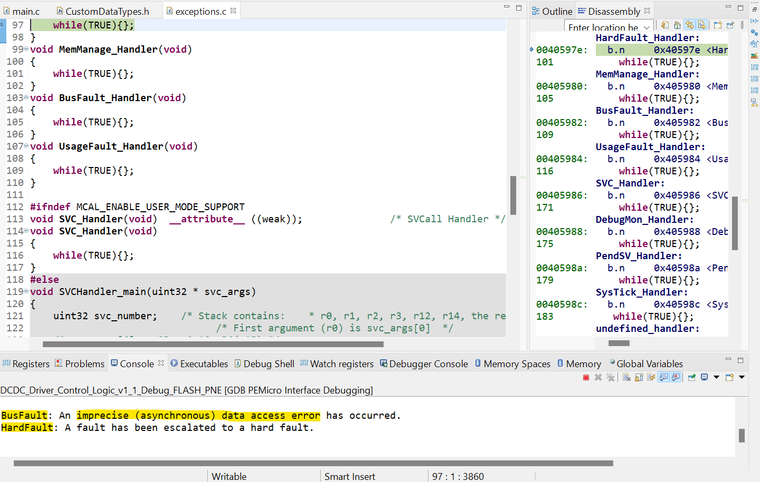
Task: Open Disassembly view menu (three dots)
Action: (x=742, y=25)
